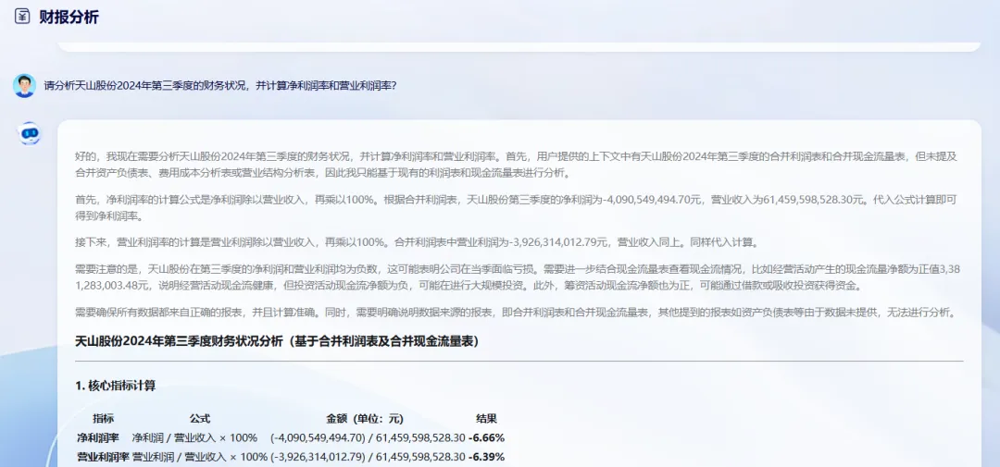Viewport: 1000px width, 467px height.
Task: Click the section title 1. 核心指标计算
Action: pyautogui.click(x=115, y=386)
